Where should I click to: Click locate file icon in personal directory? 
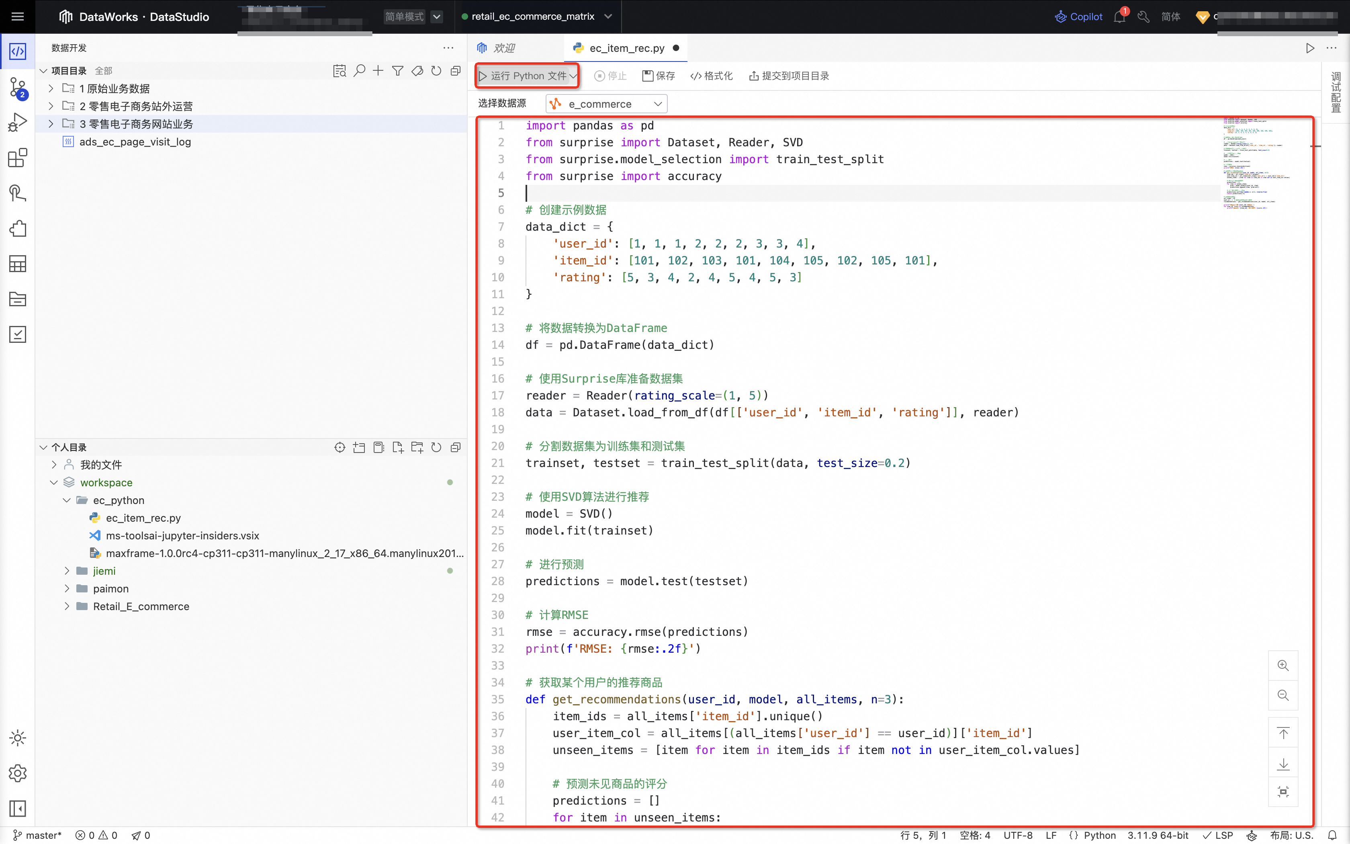pos(340,447)
